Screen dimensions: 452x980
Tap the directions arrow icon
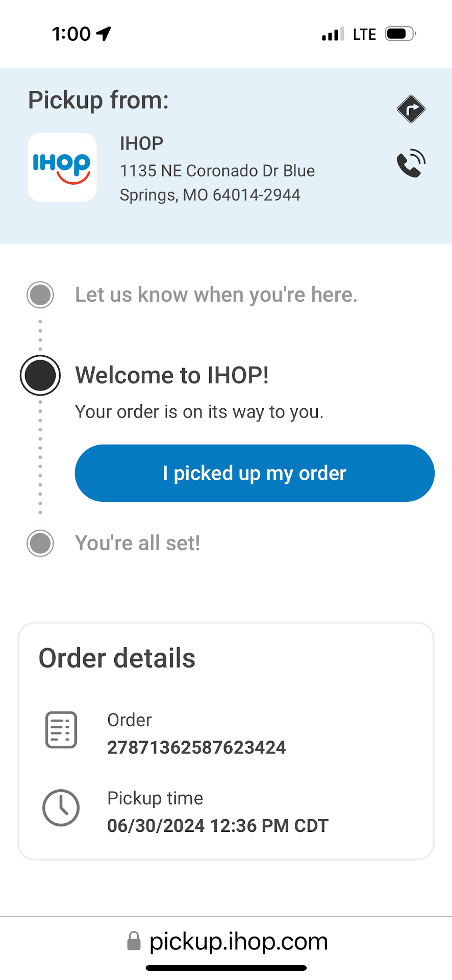pos(411,109)
